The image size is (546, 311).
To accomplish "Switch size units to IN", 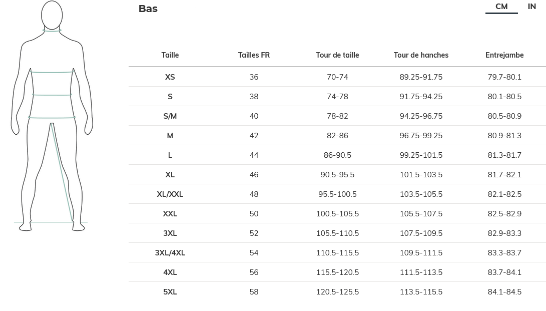I will (531, 7).
